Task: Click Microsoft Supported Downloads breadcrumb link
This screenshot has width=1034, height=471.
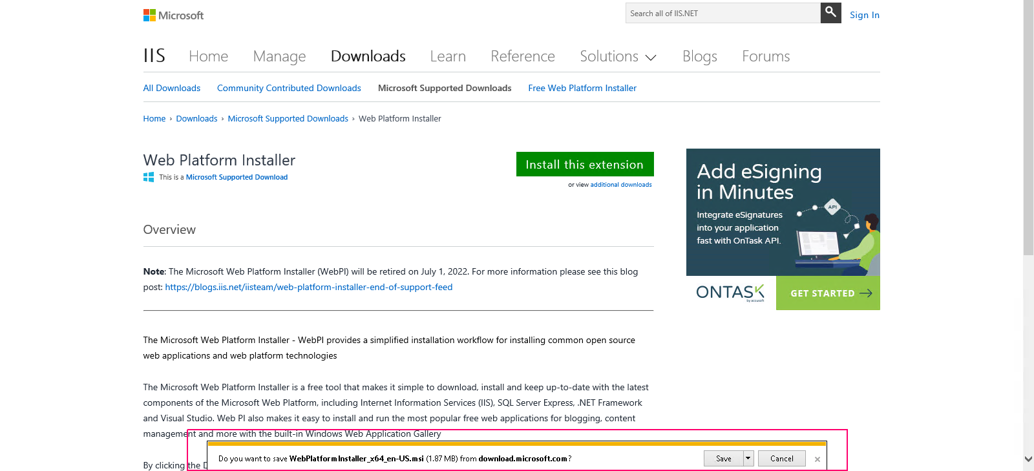Action: (288, 118)
